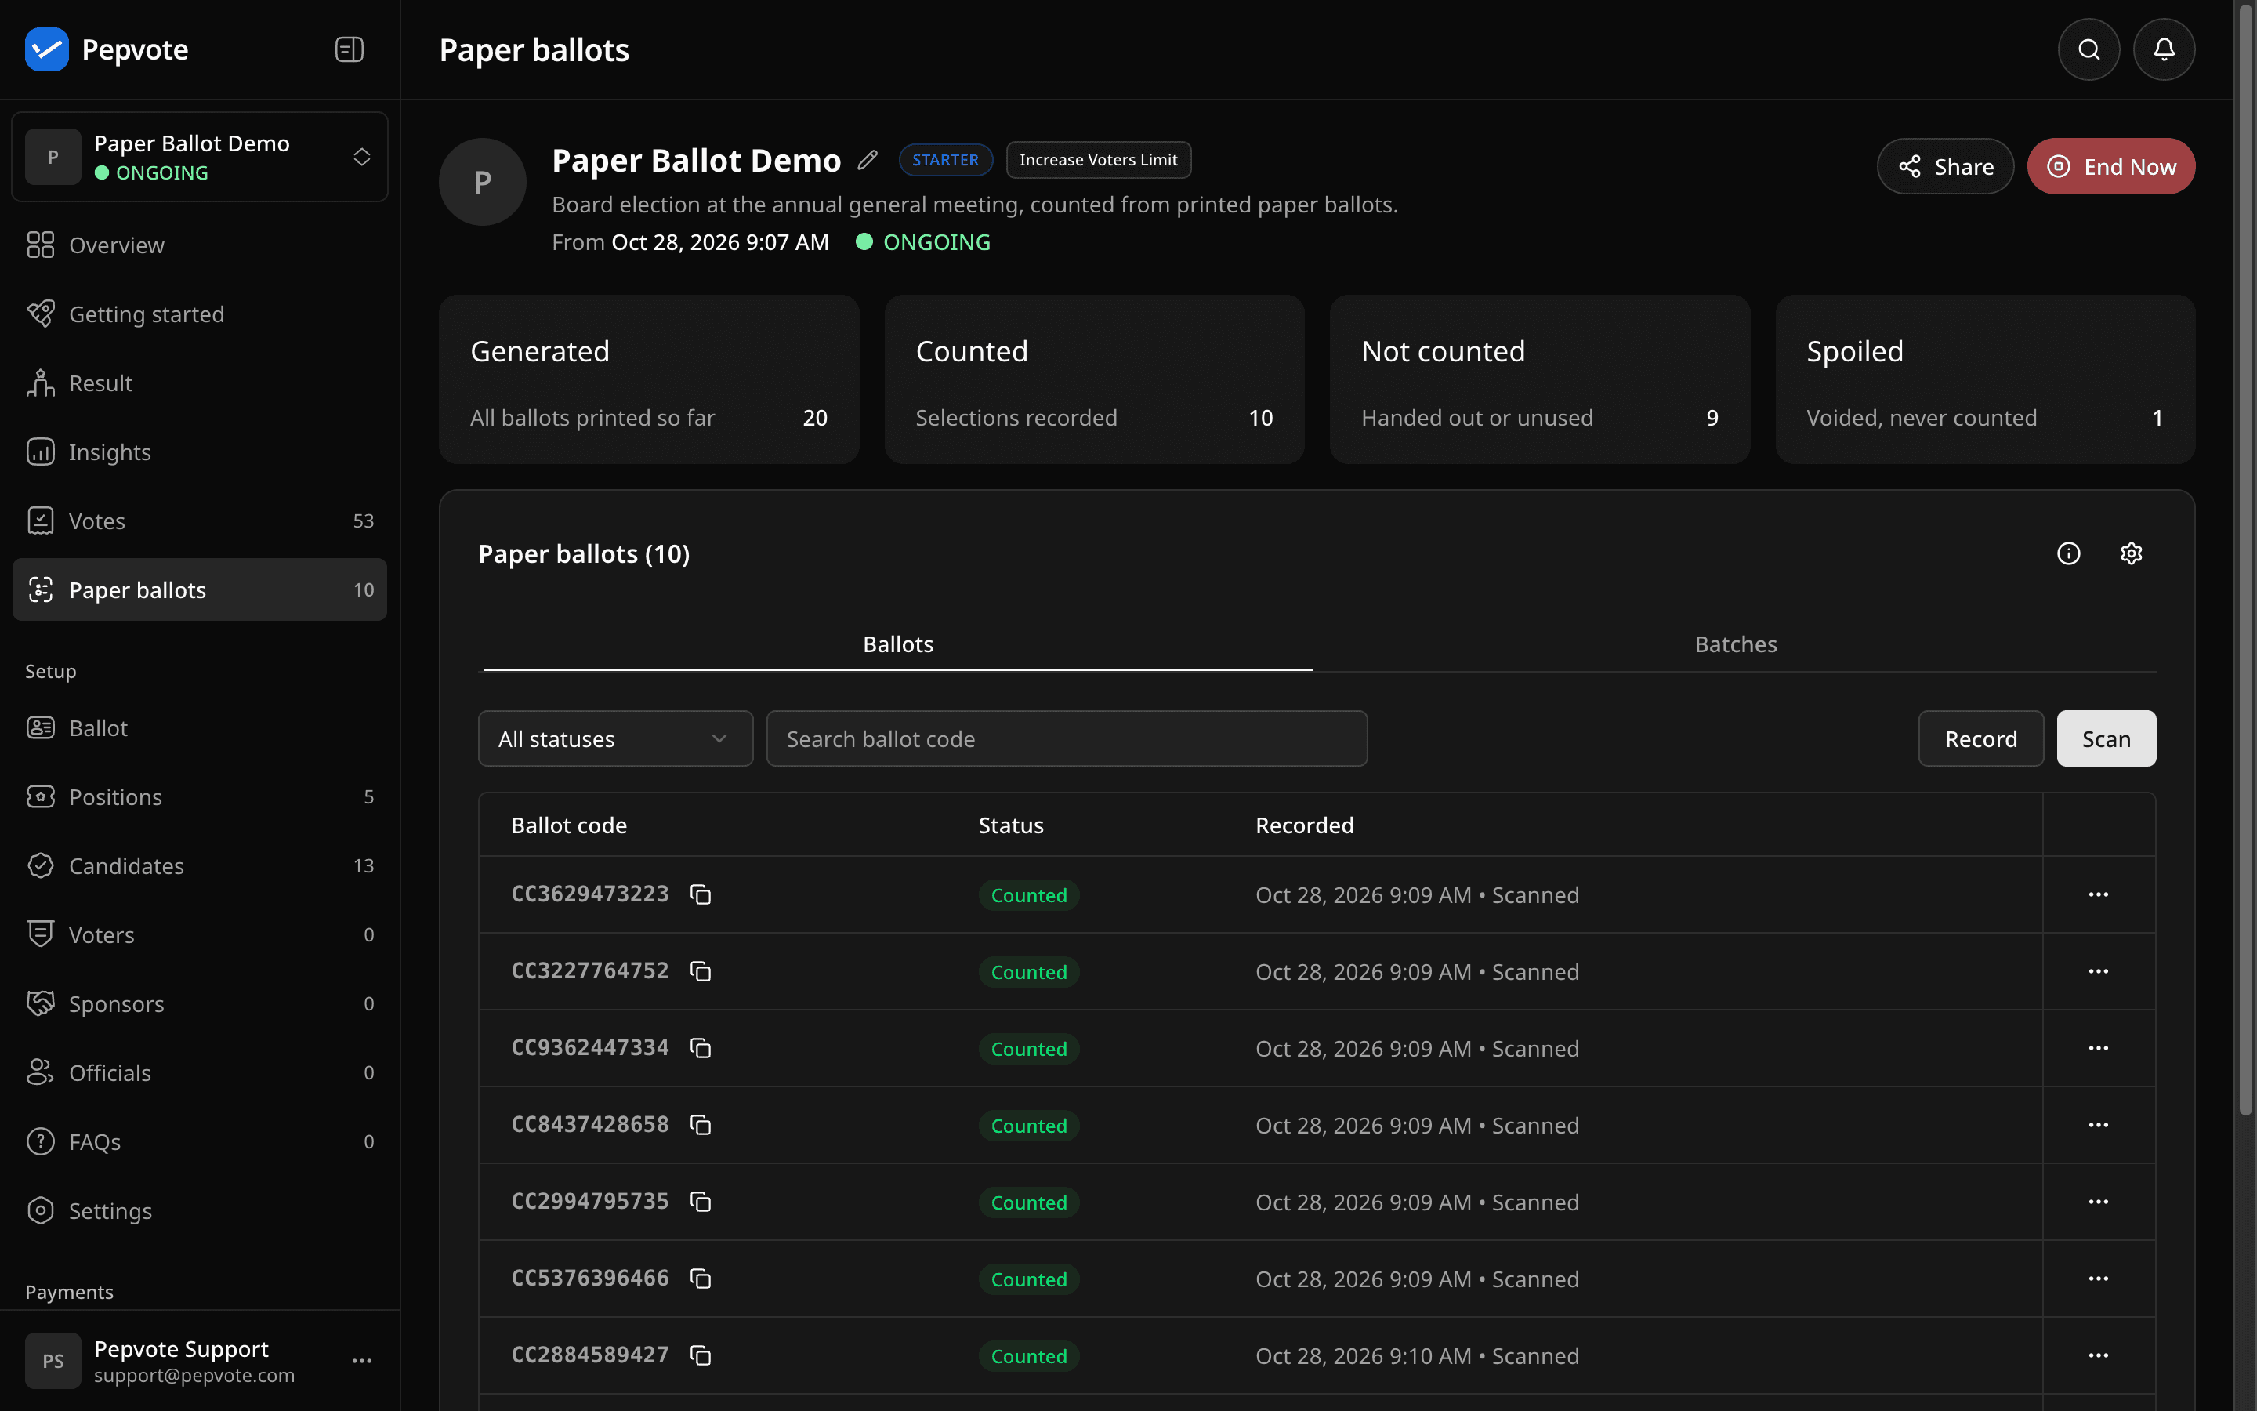
Task: Open Votes in sidebar
Action: (200, 521)
